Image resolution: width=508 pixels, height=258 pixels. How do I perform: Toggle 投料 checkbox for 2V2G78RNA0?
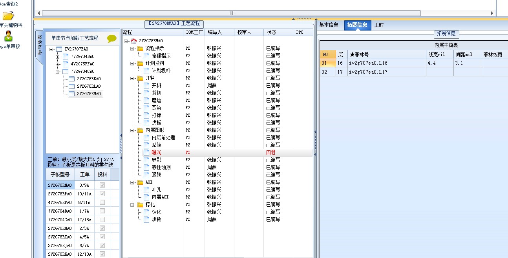[102, 185]
